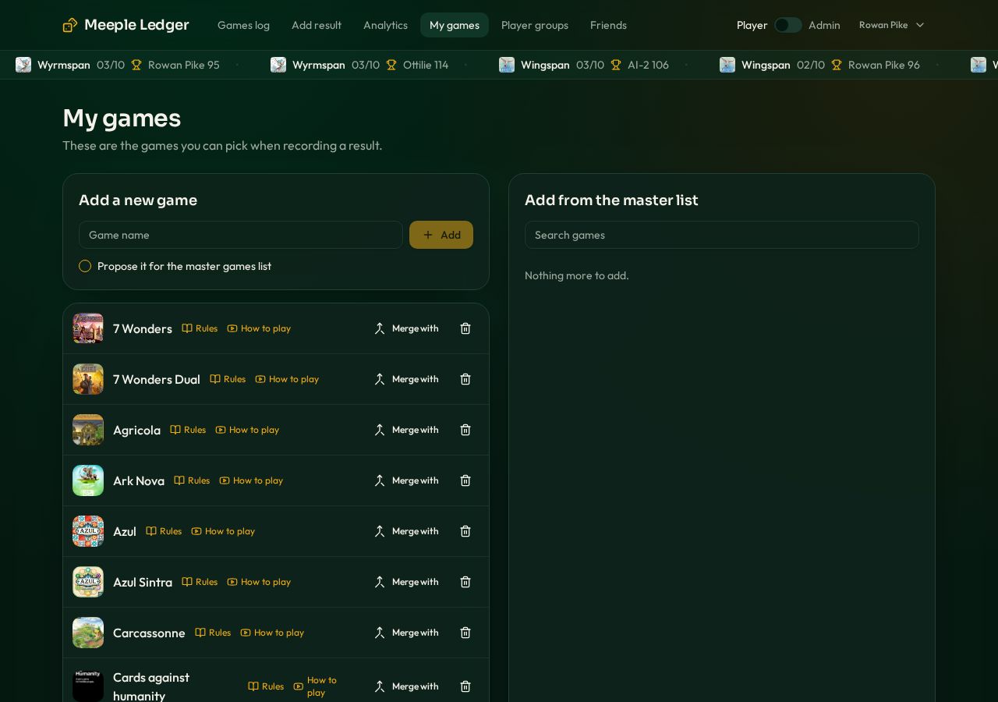This screenshot has width=998, height=702.
Task: Click the Agricola game name
Action: click(x=136, y=430)
